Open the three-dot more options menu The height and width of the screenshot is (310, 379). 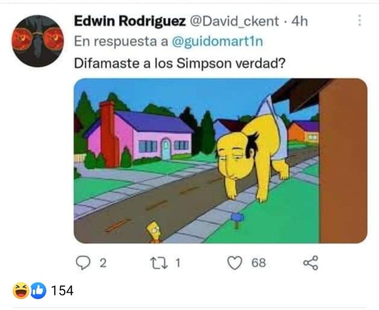coord(359,20)
